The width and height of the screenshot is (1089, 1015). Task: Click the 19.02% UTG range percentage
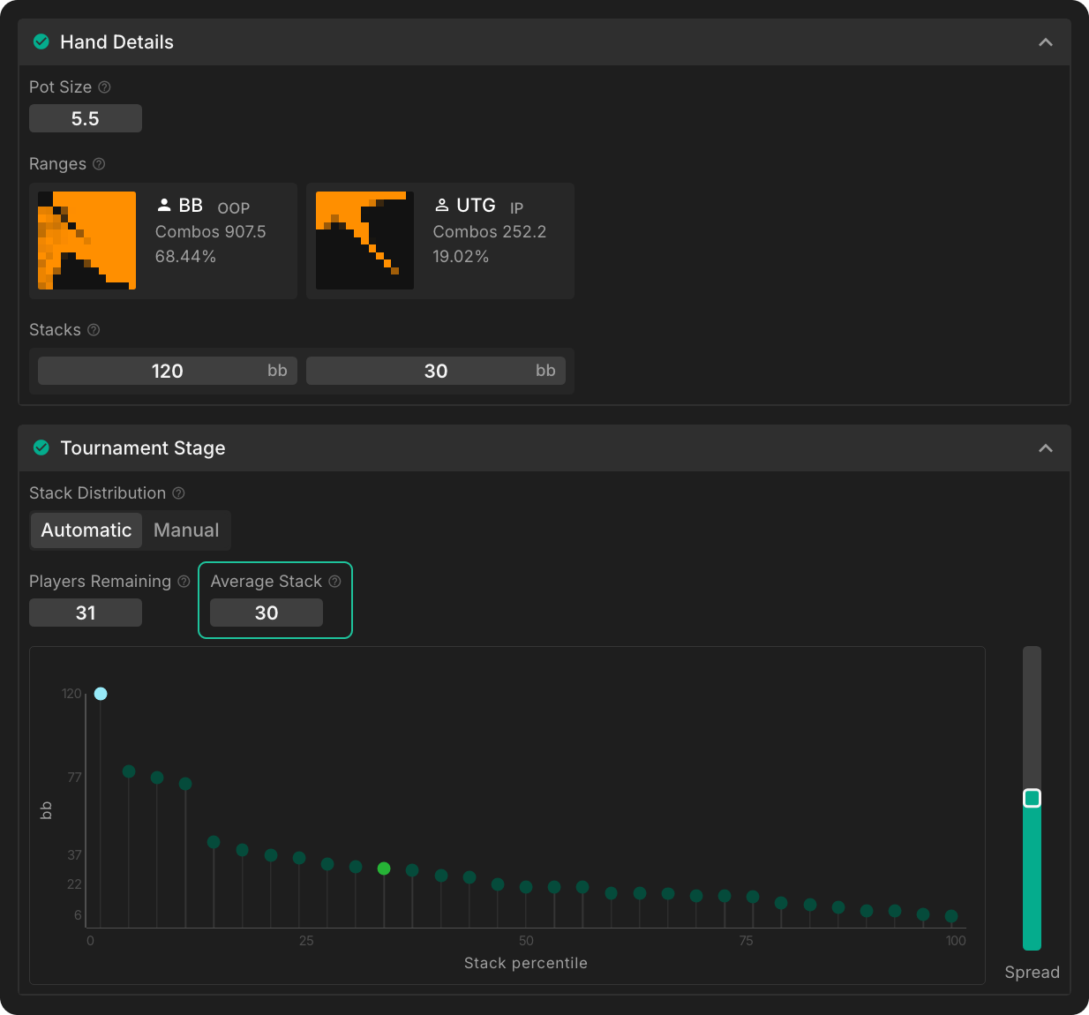461,257
